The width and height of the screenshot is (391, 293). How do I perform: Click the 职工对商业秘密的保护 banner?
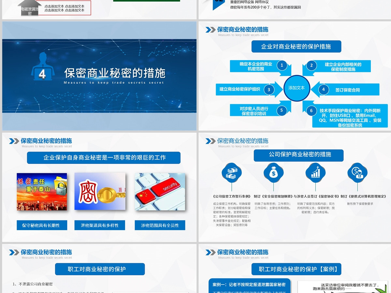pos(100,269)
